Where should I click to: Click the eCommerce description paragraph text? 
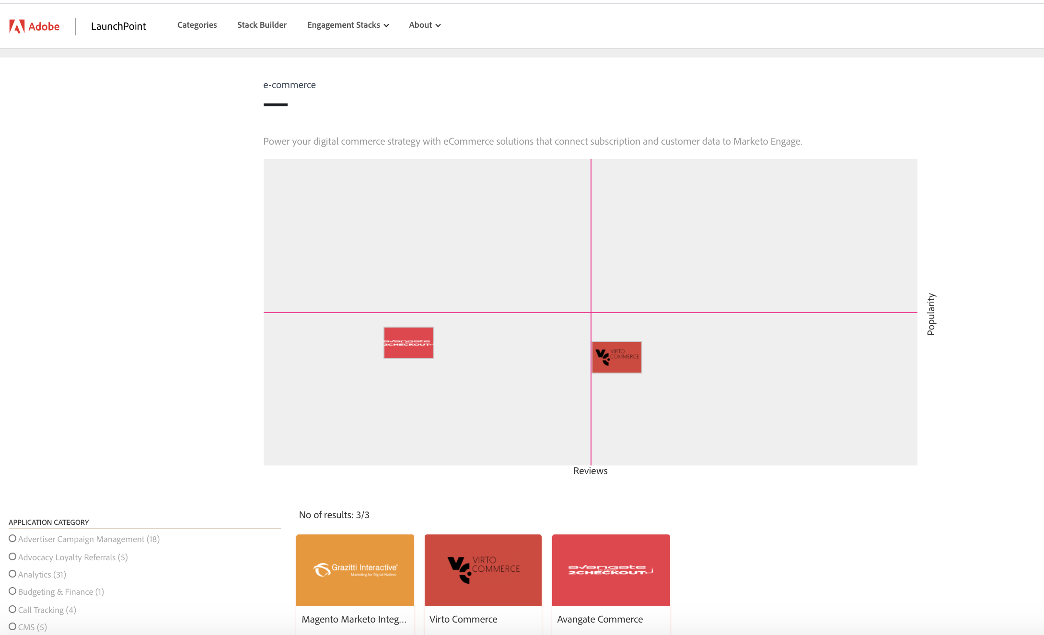click(x=533, y=141)
